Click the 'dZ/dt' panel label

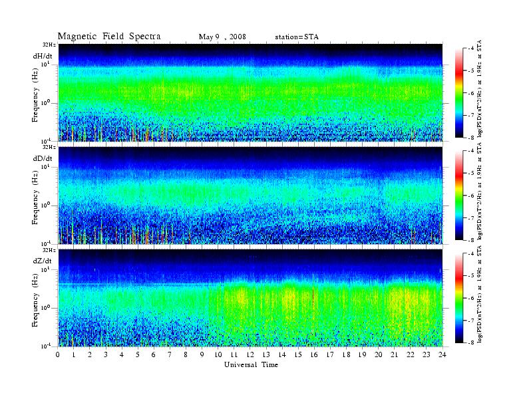43,261
